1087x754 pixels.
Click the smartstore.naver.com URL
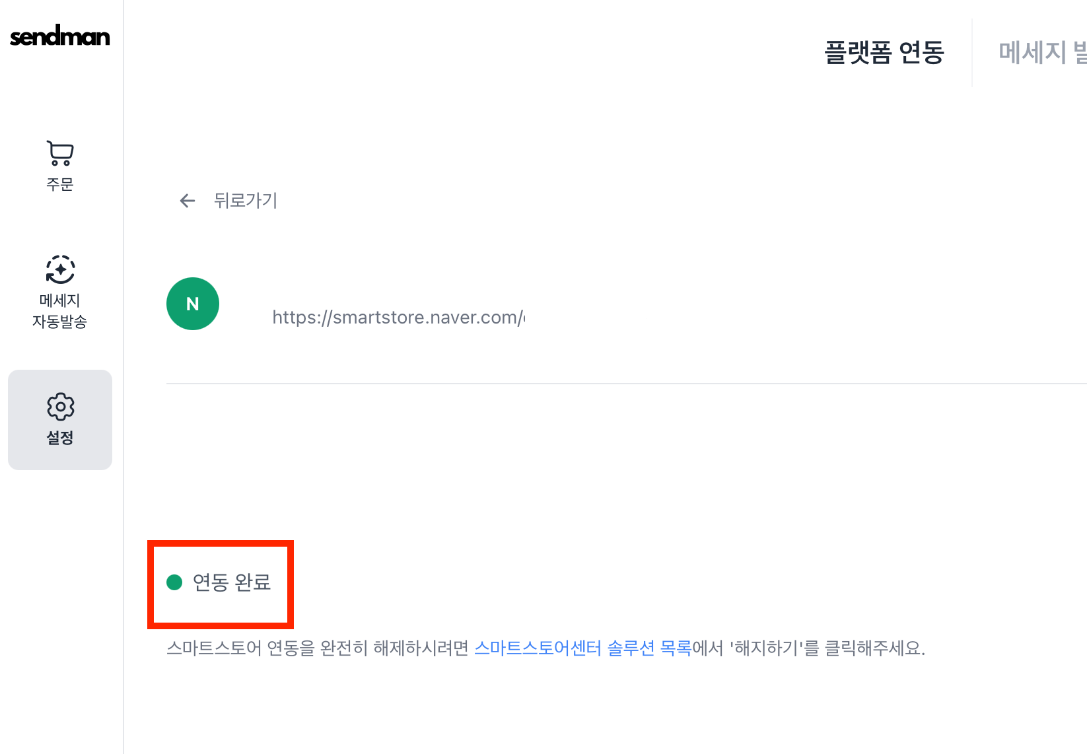(398, 318)
